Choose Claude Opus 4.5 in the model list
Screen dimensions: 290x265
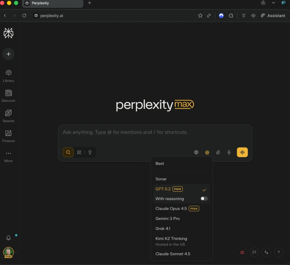tap(171, 208)
